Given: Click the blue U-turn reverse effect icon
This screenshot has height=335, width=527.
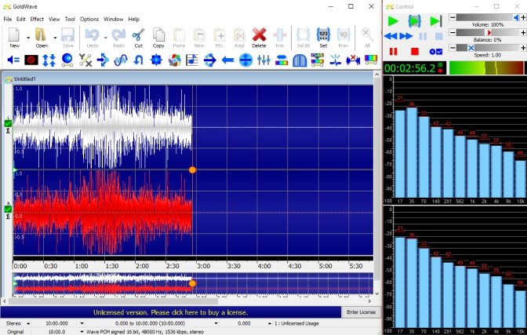Looking at the screenshot, I should 139,60.
